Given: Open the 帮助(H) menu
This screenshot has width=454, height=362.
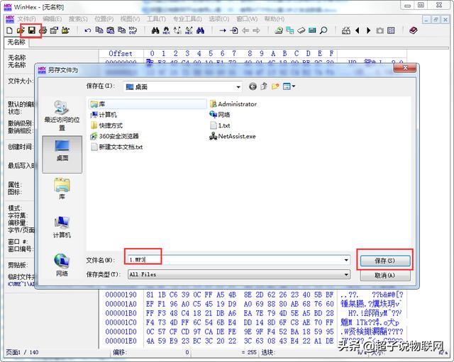Looking at the screenshot, I should pyautogui.click(x=275, y=19).
